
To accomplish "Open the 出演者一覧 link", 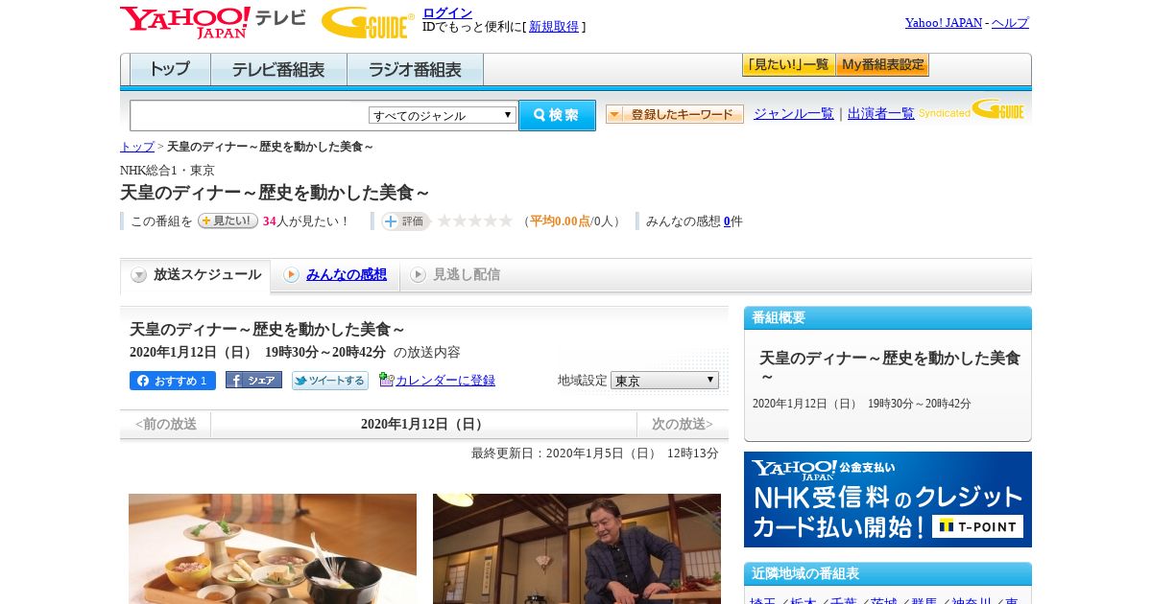I will click(x=881, y=114).
